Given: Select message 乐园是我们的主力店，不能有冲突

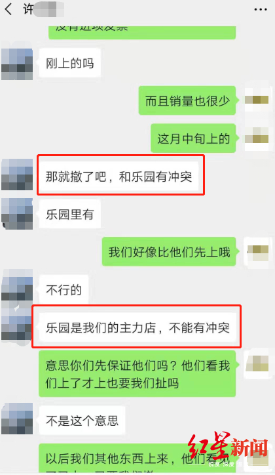Looking at the screenshot, I should 137,327.
